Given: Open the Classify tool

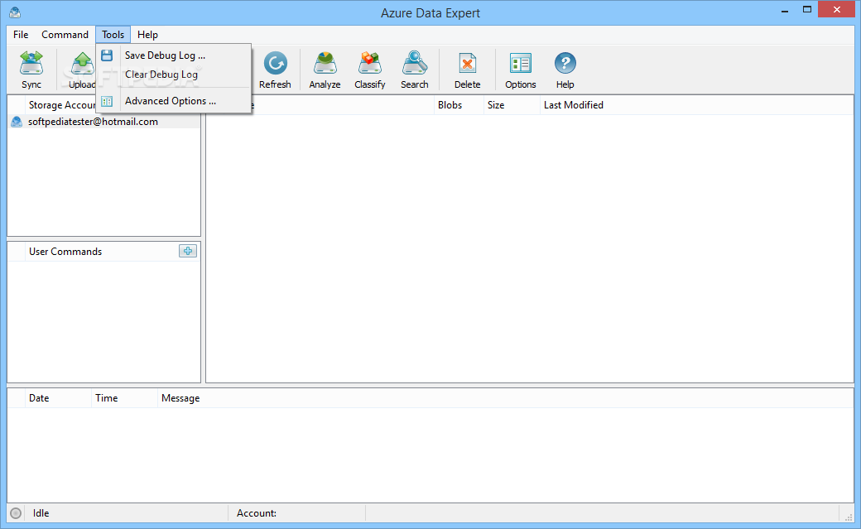Looking at the screenshot, I should pyautogui.click(x=369, y=70).
